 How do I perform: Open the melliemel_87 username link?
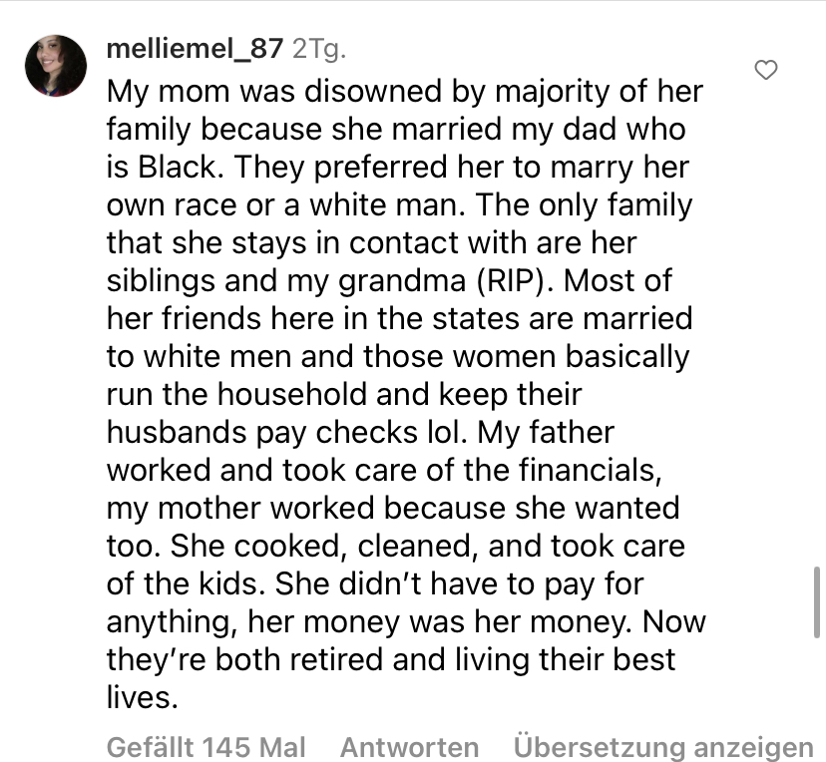pyautogui.click(x=195, y=49)
